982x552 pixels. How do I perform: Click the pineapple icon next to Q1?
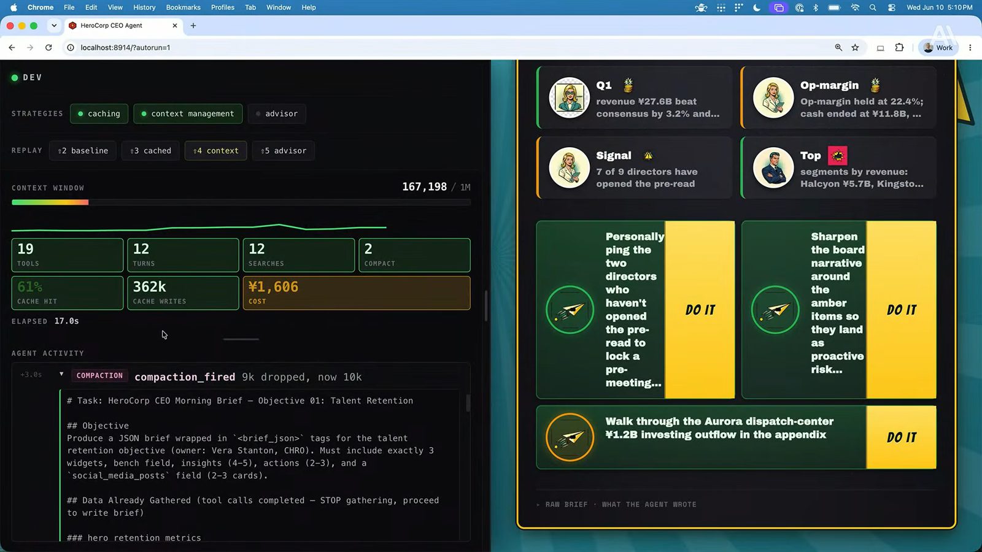point(628,85)
